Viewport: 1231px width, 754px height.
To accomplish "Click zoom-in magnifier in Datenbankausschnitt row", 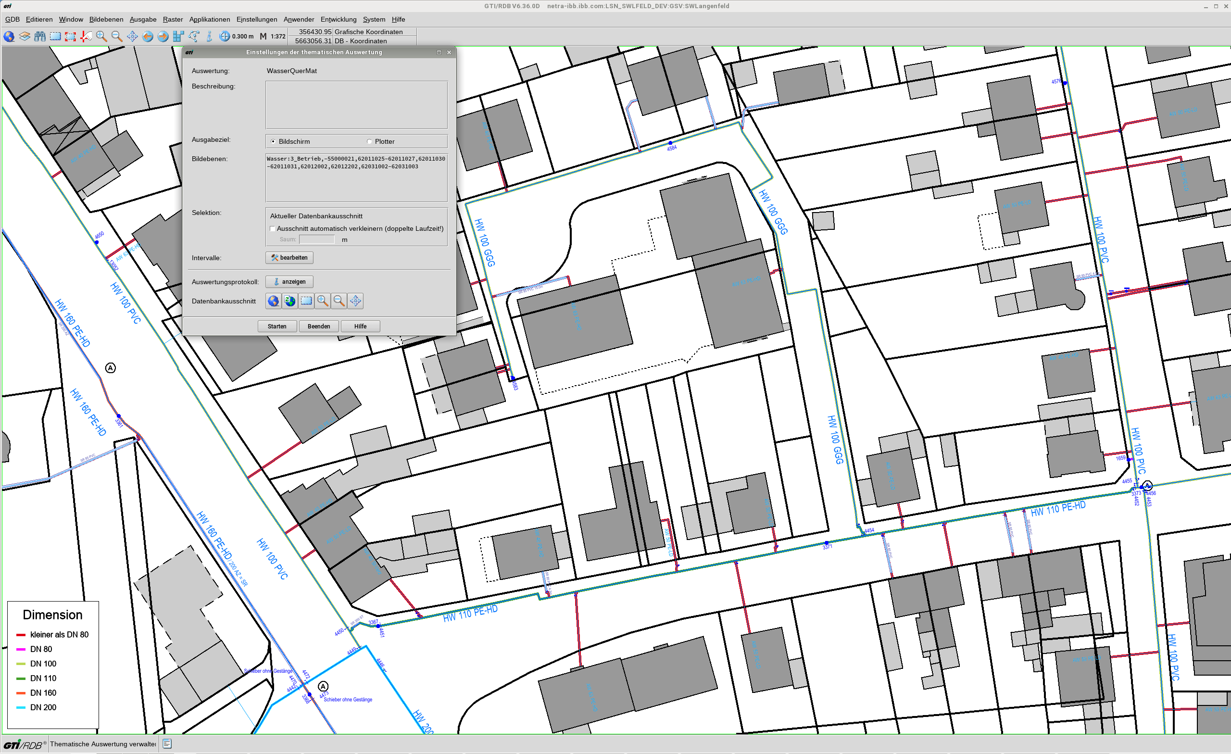I will (323, 301).
